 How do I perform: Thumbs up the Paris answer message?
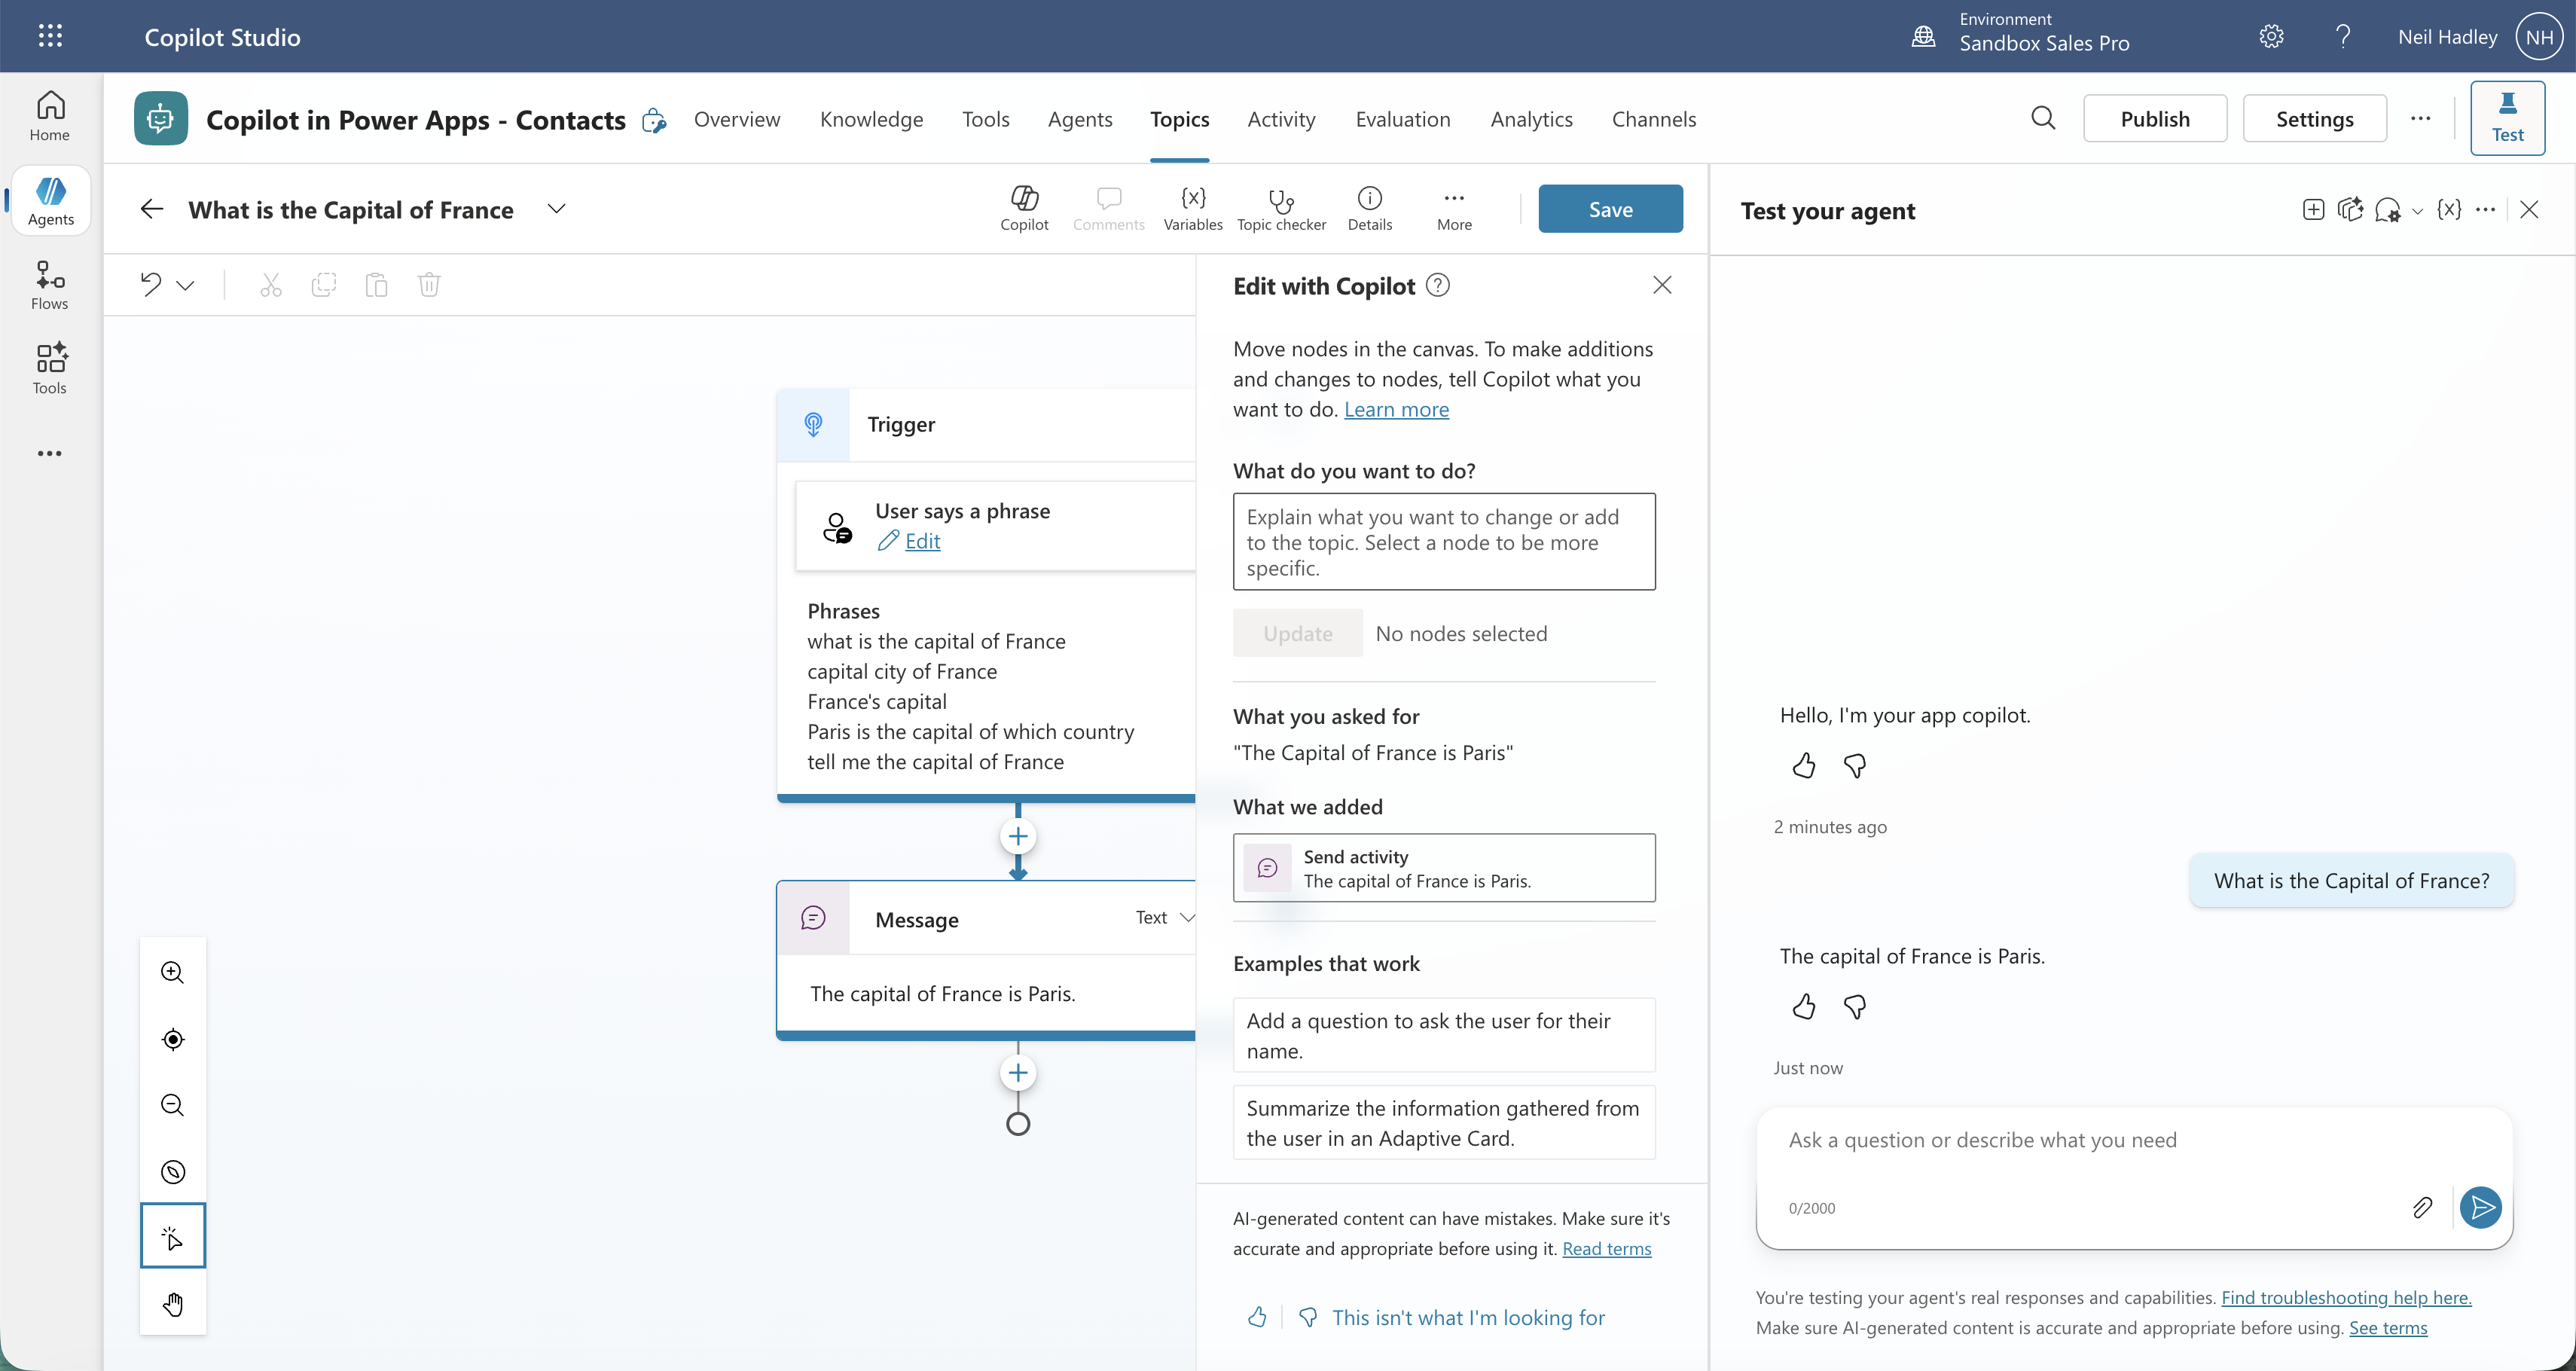point(1804,1007)
